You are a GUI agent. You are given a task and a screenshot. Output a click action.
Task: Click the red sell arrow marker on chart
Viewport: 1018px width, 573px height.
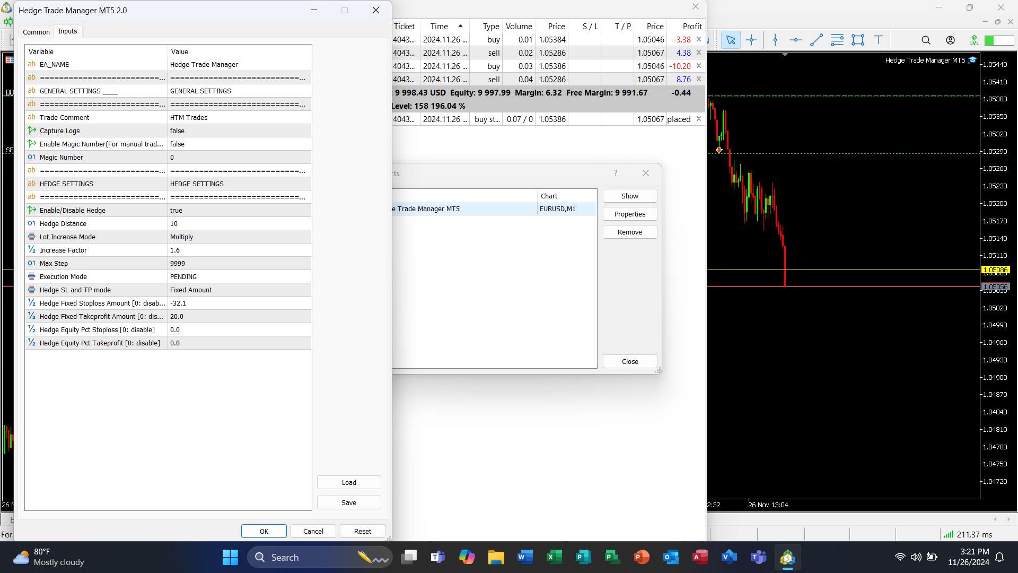pyautogui.click(x=719, y=150)
